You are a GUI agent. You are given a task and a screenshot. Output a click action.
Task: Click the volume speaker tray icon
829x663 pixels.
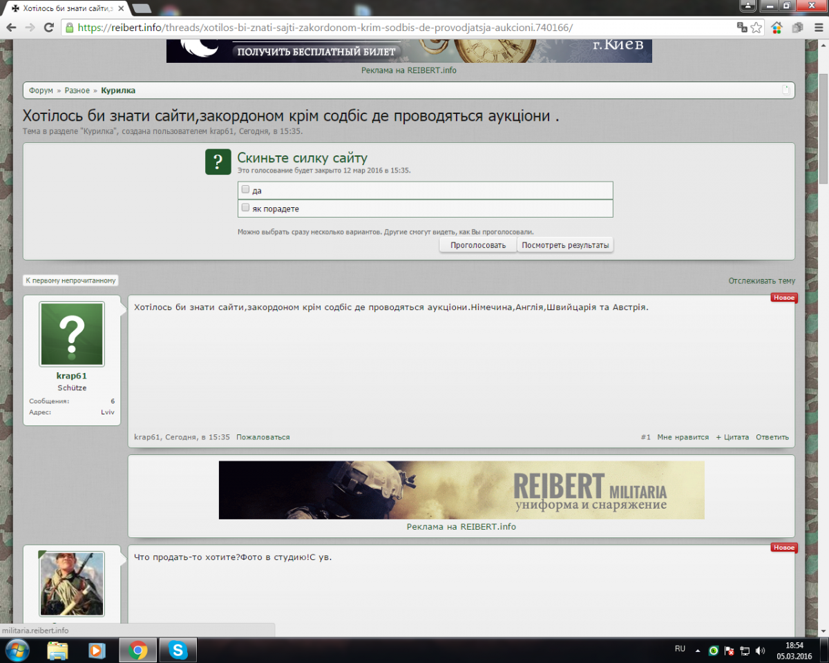click(760, 651)
